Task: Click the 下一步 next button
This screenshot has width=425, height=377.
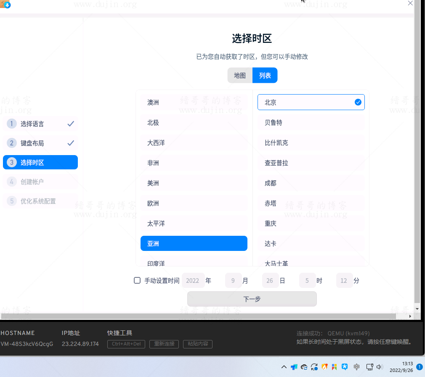Action: pyautogui.click(x=252, y=299)
